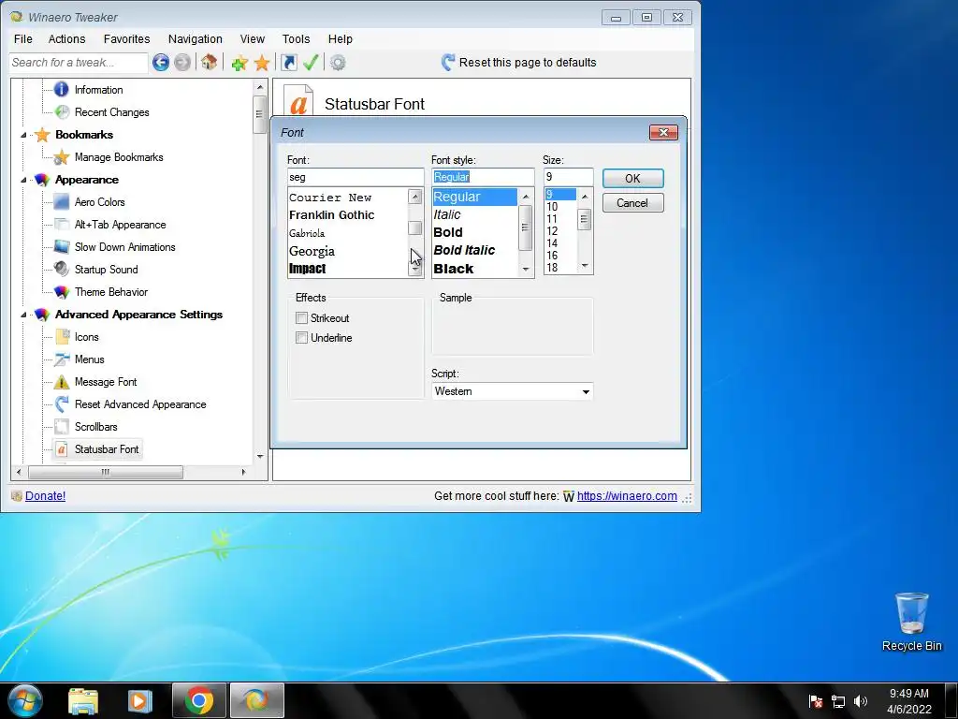The height and width of the screenshot is (719, 958).
Task: Open the Navigation menu
Action: [195, 39]
